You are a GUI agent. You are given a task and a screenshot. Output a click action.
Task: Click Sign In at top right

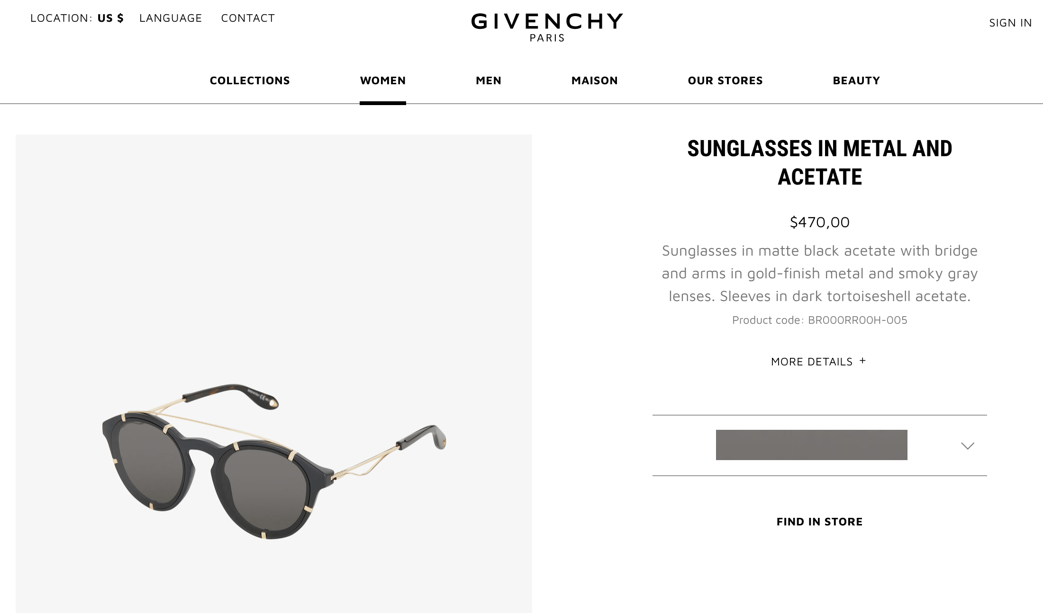(1010, 23)
